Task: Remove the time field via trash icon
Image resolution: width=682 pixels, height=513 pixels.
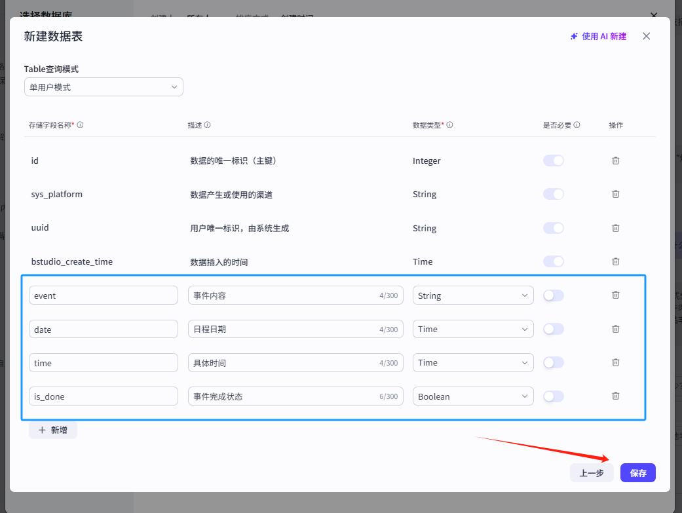Action: point(615,362)
